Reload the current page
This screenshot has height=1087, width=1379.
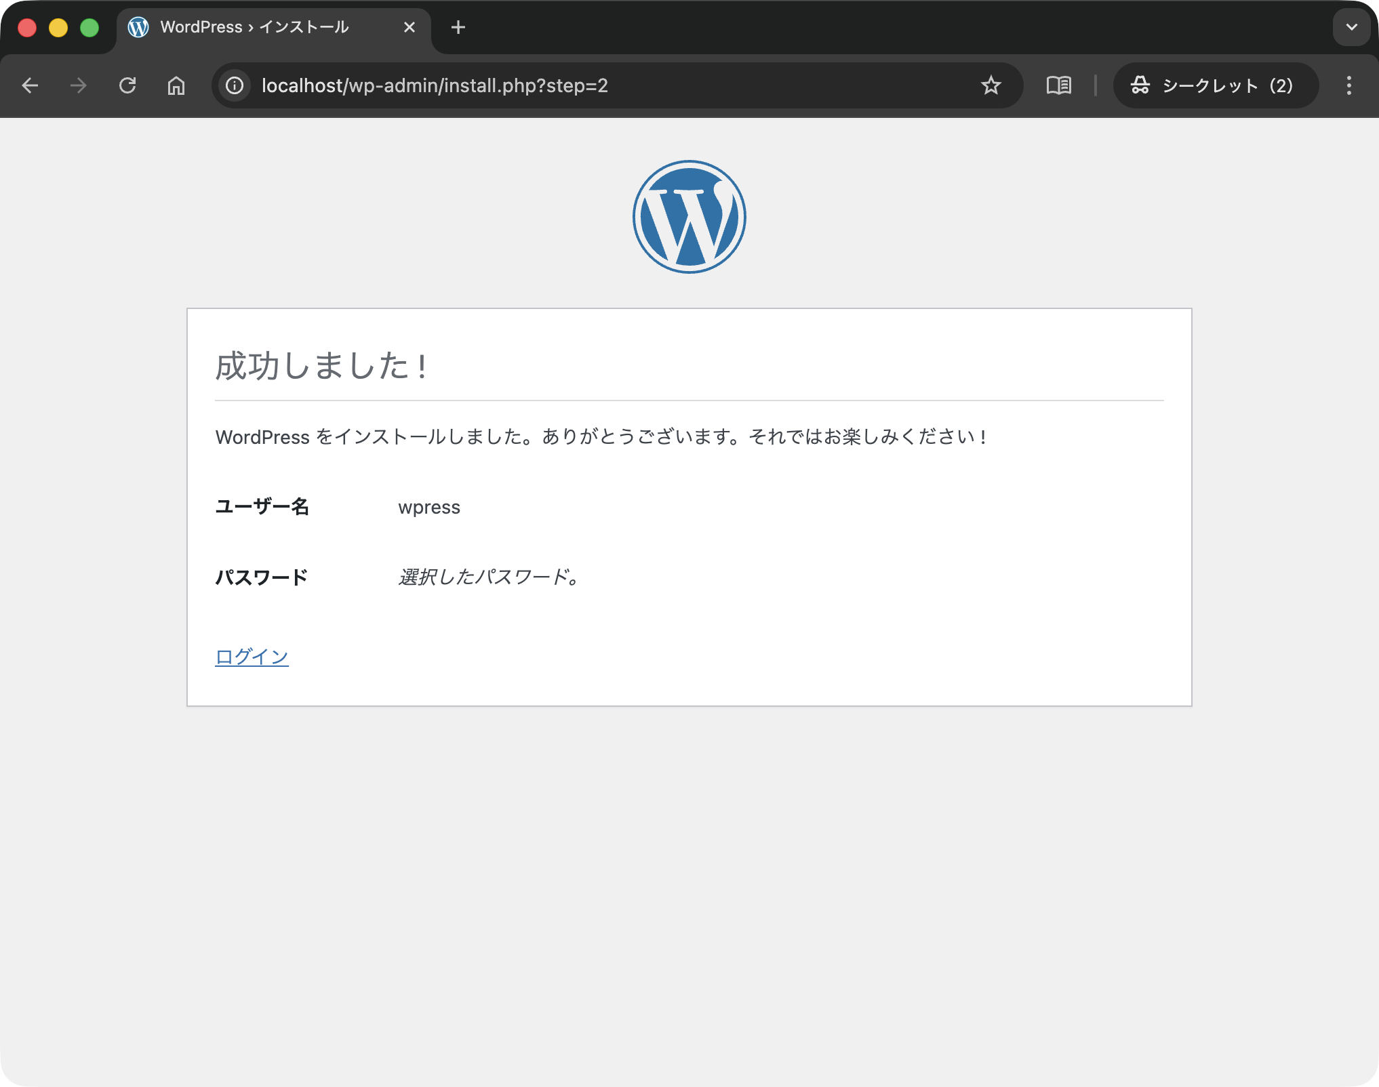pos(127,85)
